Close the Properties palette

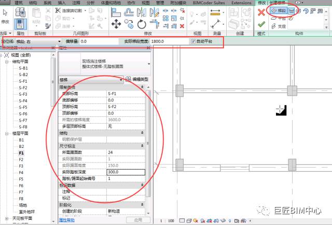(148, 48)
